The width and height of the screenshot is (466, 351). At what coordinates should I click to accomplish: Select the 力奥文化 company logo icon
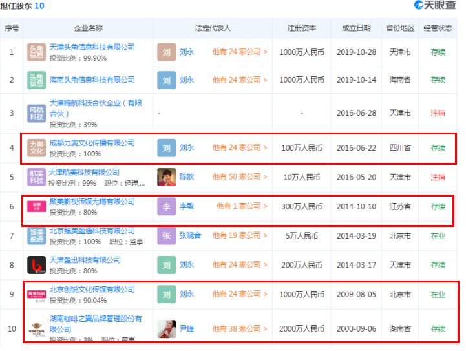pyautogui.click(x=37, y=148)
